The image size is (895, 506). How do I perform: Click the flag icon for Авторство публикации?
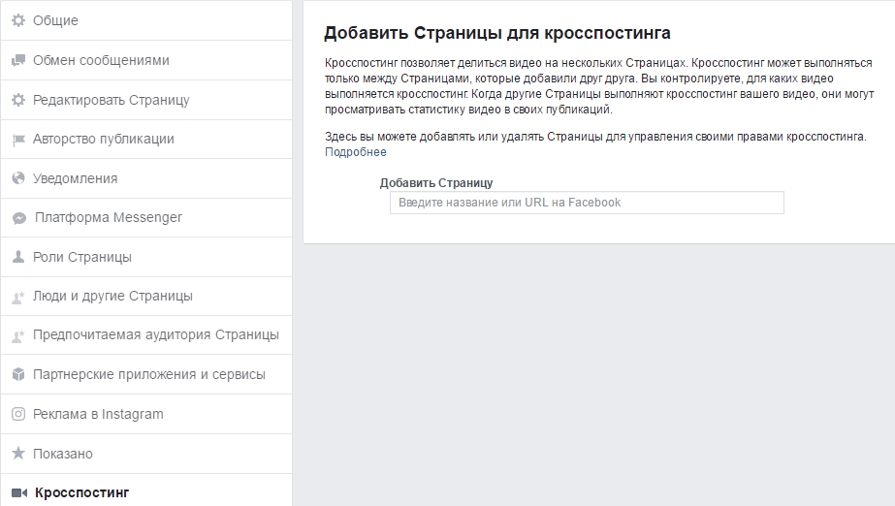point(17,140)
